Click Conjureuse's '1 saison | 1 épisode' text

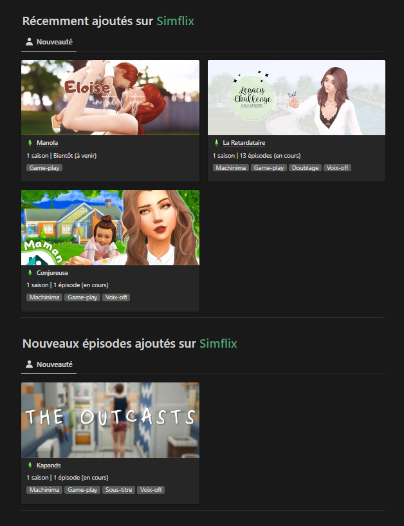click(x=68, y=285)
